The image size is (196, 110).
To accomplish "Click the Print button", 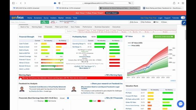I will tap(156, 22).
